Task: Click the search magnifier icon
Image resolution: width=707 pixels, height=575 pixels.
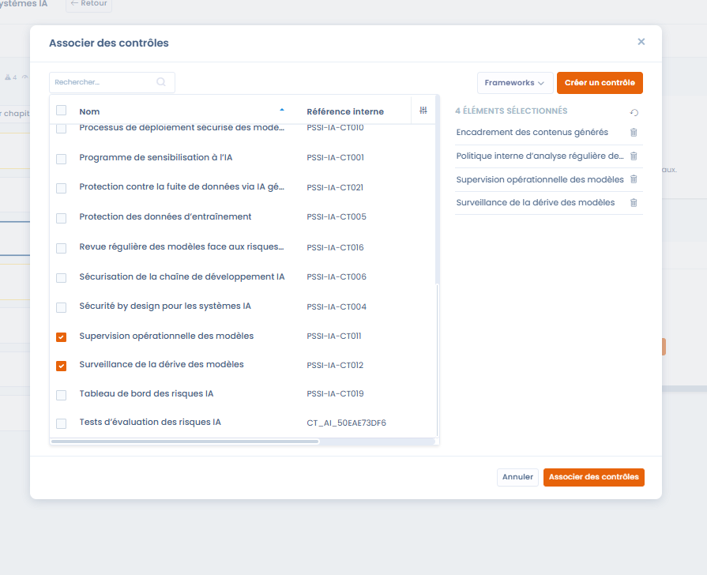Action: coord(161,82)
